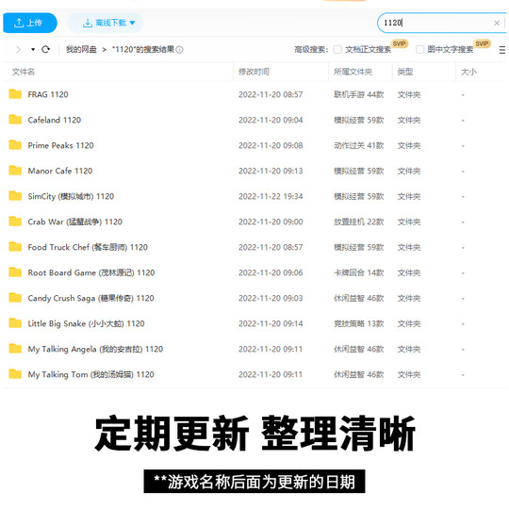This screenshot has width=509, height=509.
Task: Sort by the 所属文件夹 column header
Action: click(x=353, y=72)
